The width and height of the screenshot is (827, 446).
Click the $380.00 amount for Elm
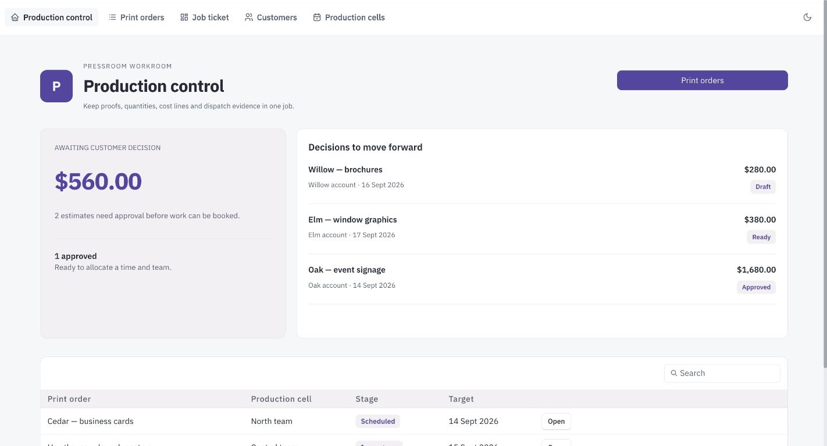coord(760,220)
